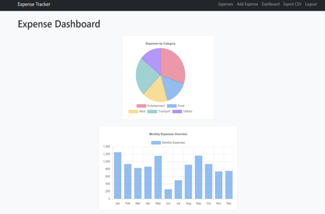Click the 'Jun' x-axis label
The height and width of the screenshot is (214, 325).
click(168, 203)
